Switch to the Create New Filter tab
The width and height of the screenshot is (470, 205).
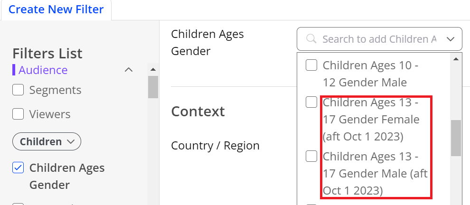coord(56,9)
